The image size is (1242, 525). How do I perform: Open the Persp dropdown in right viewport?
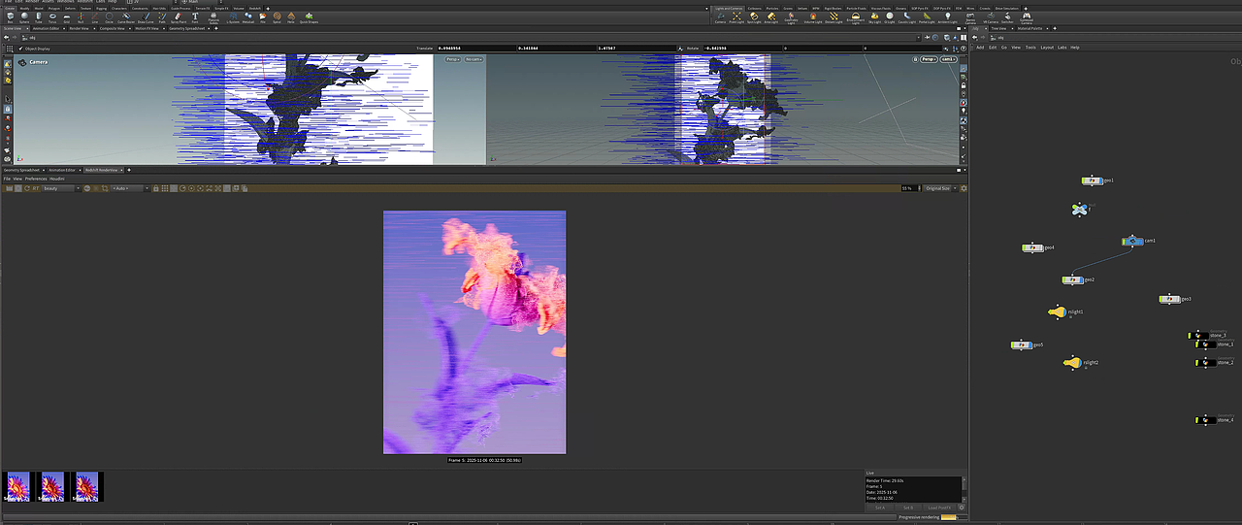pos(929,59)
